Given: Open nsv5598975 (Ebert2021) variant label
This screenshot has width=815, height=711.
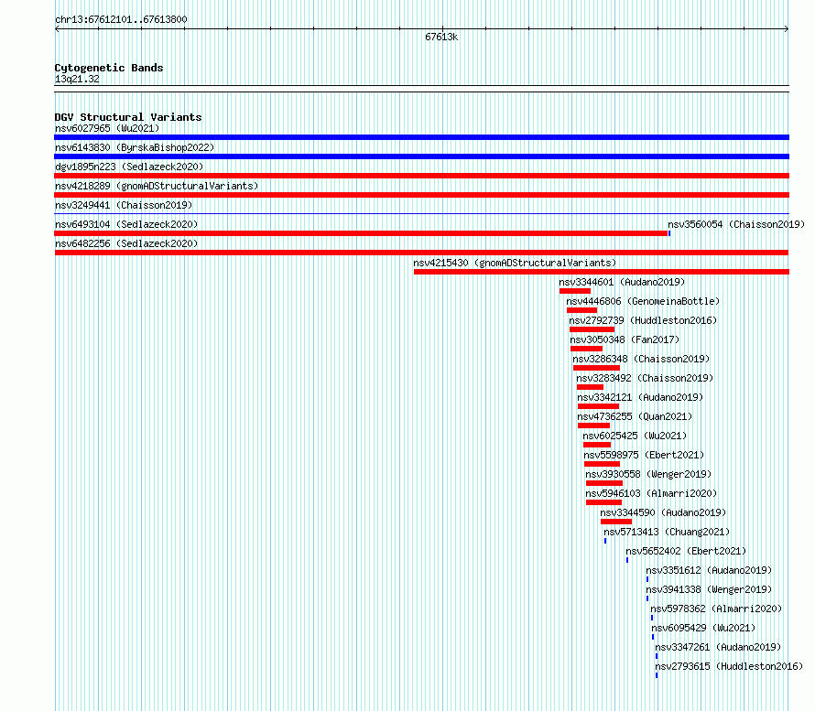Looking at the screenshot, I should 645,455.
